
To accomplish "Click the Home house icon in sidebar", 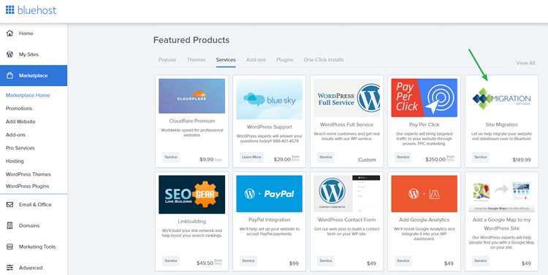I will 9,33.
